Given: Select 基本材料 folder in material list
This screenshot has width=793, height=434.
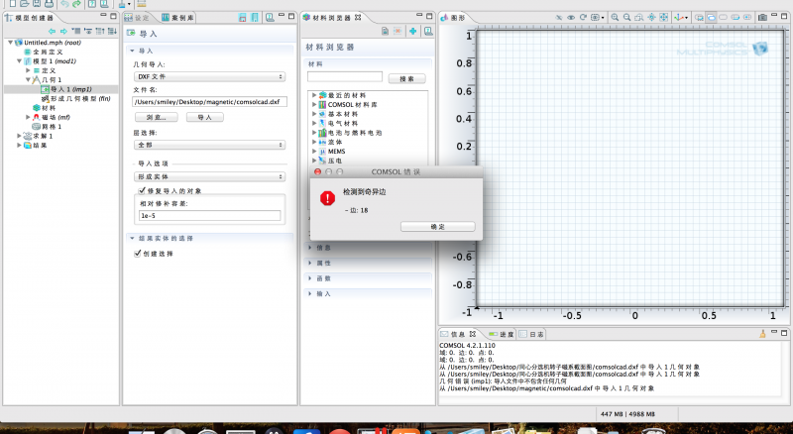Looking at the screenshot, I should [343, 114].
